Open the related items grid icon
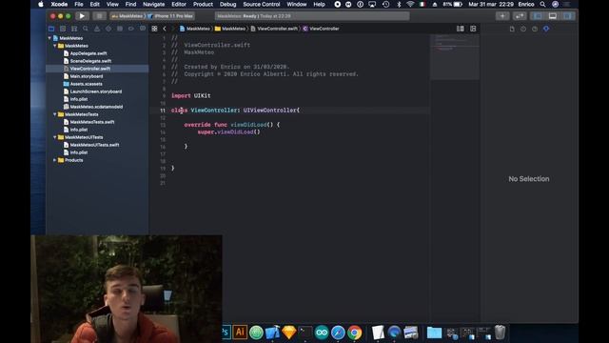 pos(154,29)
